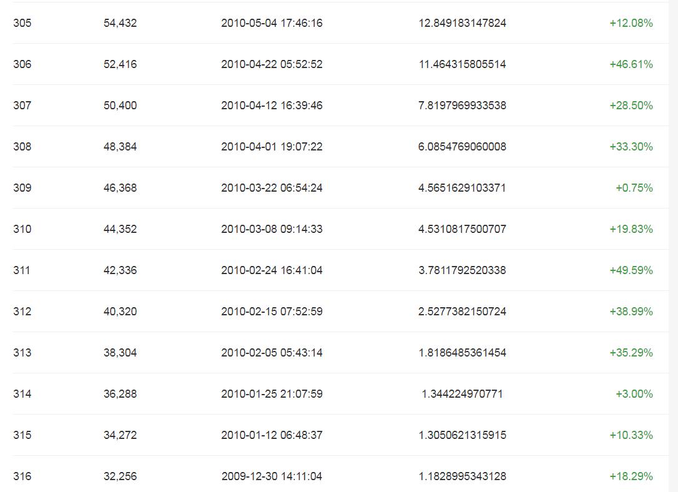Select the +3.00% change value
The image size is (678, 492).
(634, 394)
